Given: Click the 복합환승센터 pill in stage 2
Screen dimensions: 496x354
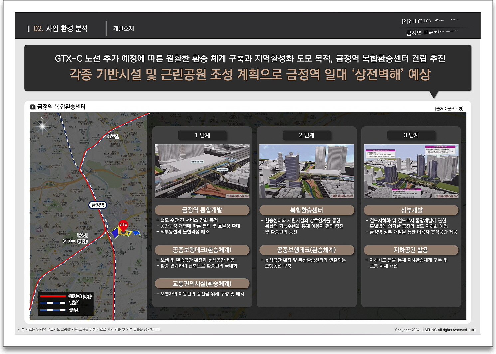Looking at the screenshot, I should coord(307,210).
